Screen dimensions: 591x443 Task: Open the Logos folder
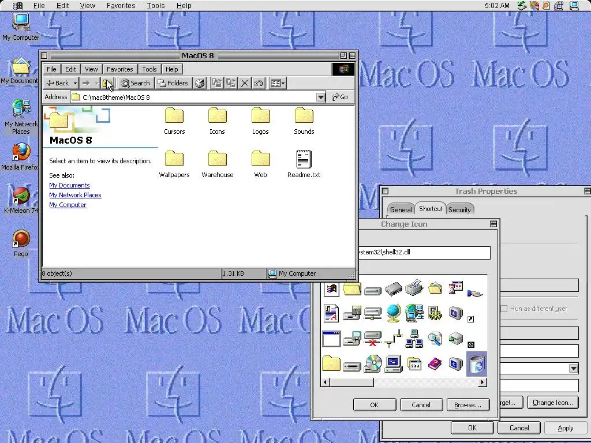click(x=260, y=121)
